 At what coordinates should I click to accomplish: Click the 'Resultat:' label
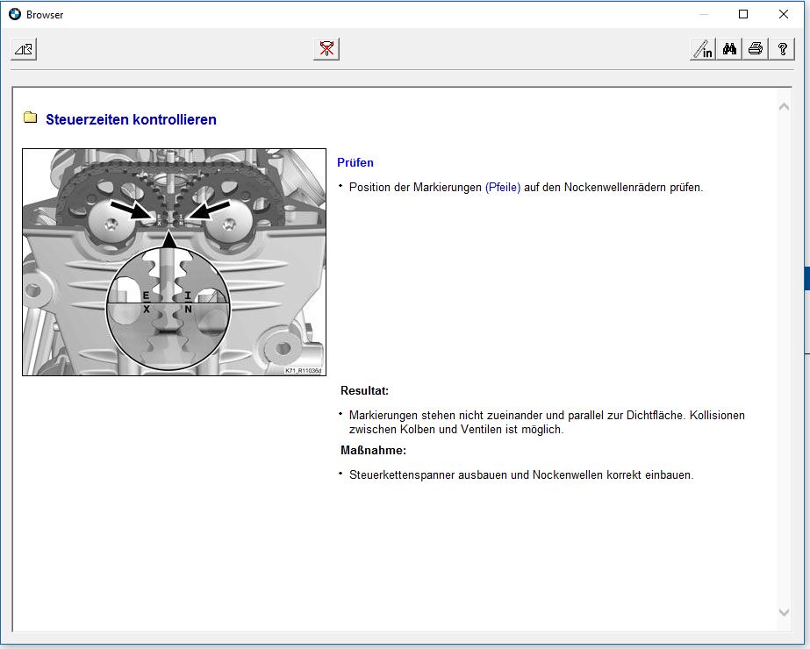(364, 390)
